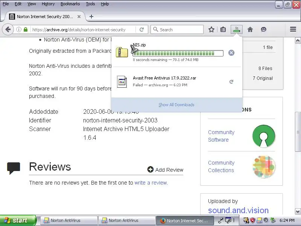Image resolution: width=301 pixels, height=226 pixels.
Task: Open the sound.and.vision uploader link
Action: (238, 210)
